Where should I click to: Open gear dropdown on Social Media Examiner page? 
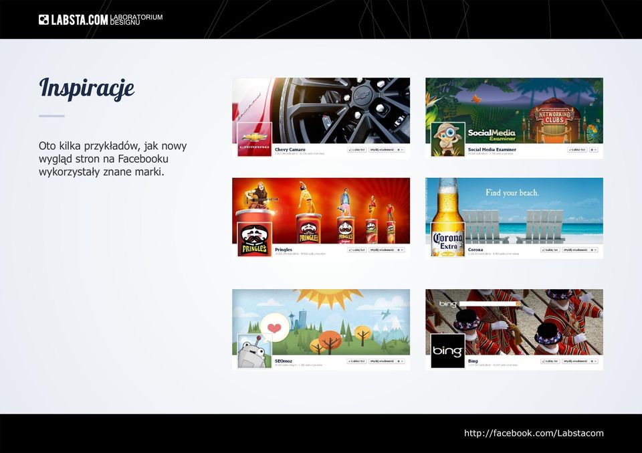[x=593, y=150]
